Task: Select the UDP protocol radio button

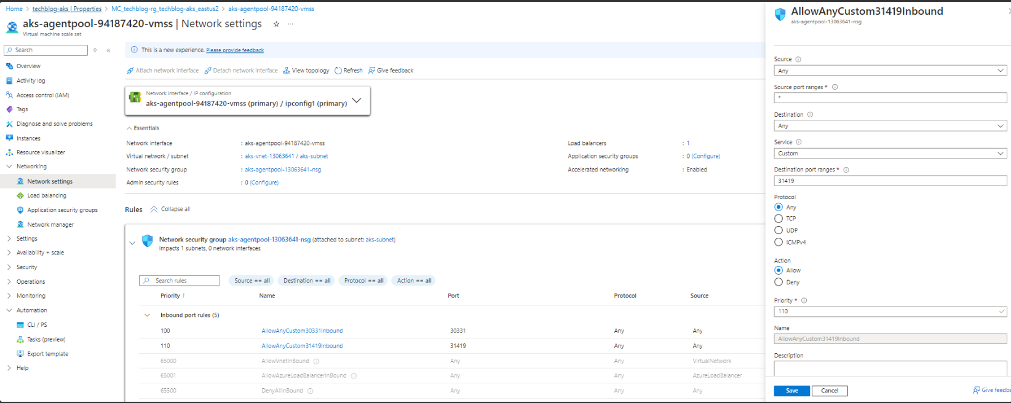Action: (x=779, y=230)
